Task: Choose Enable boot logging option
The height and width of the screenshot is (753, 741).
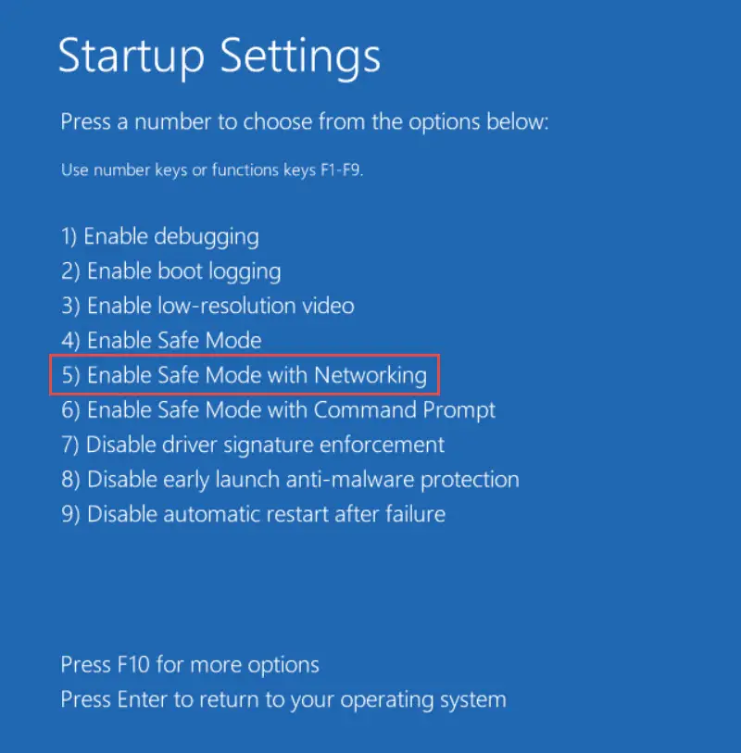Action: pyautogui.click(x=171, y=271)
